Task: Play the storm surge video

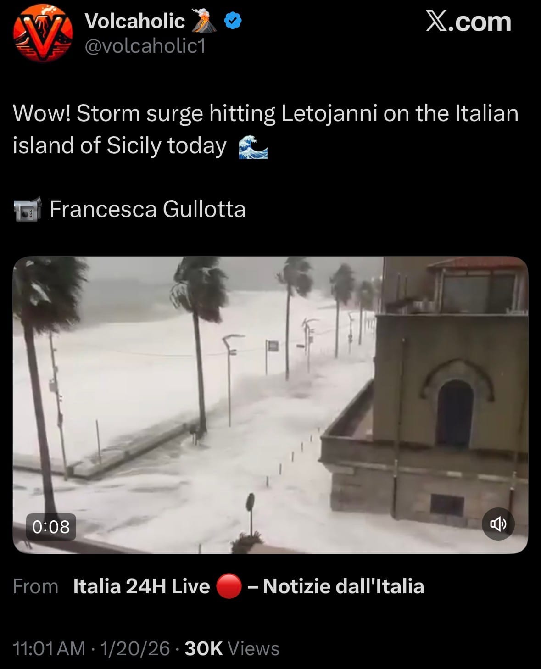Action: pos(270,405)
